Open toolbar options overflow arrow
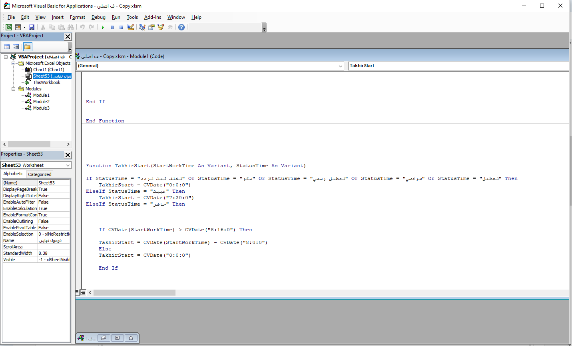Screen dimensions: 572x346 tap(264, 28)
